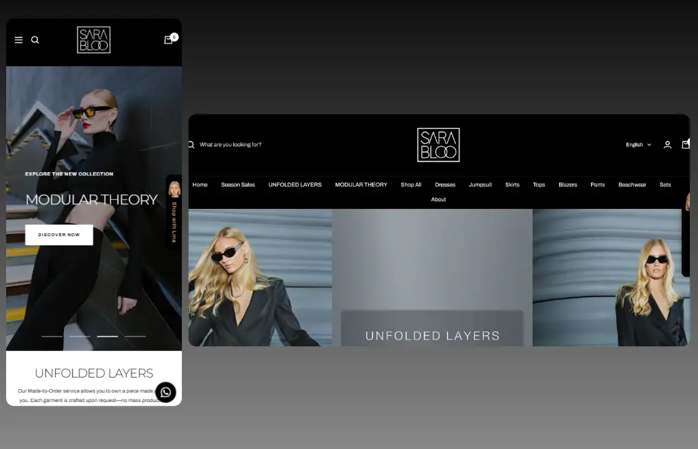Click the Sara Bloo logo on desktop
Screen dimensions: 698x449
(438, 145)
